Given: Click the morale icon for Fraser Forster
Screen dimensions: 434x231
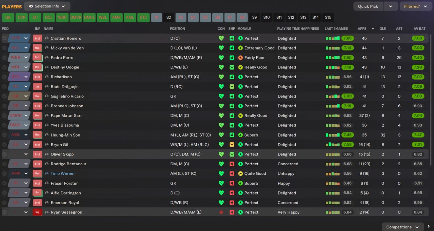Looking at the screenshot, I should 240,183.
